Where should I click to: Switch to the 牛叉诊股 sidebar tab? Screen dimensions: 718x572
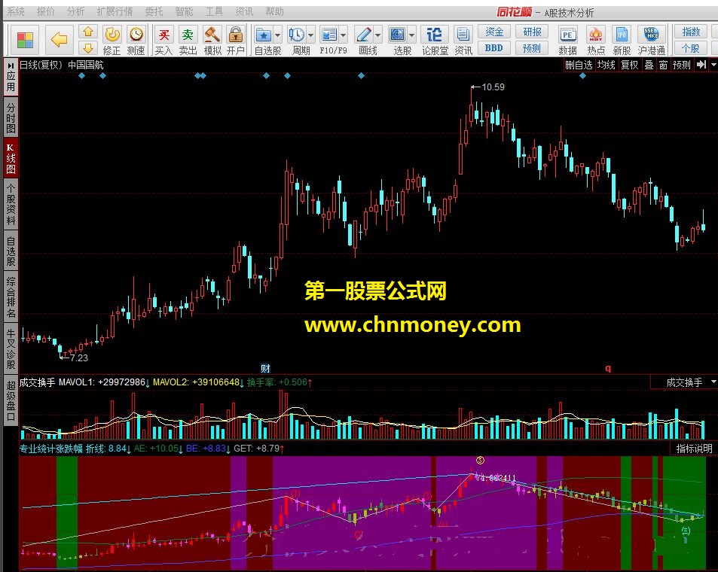pos(11,349)
